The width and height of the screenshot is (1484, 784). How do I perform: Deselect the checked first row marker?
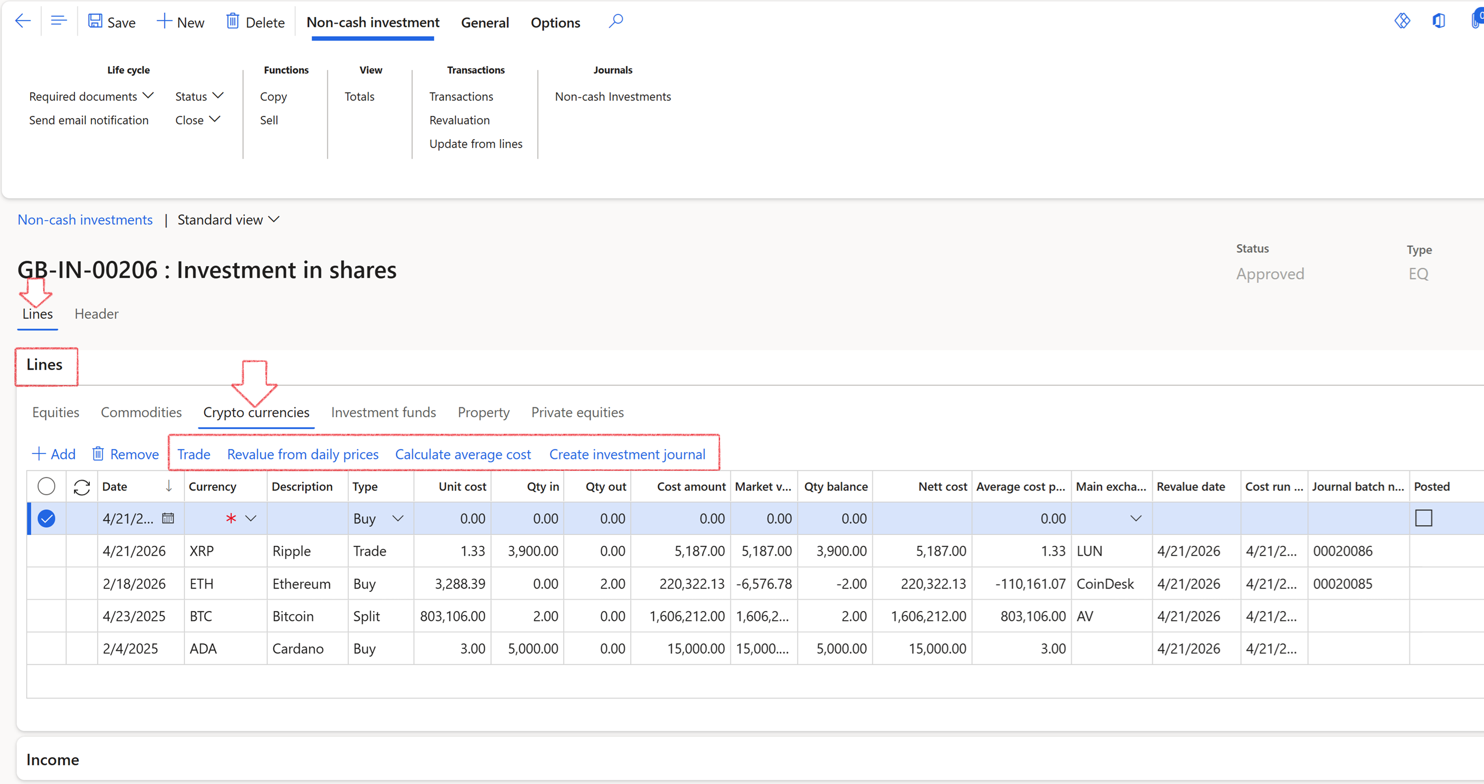pos(46,519)
